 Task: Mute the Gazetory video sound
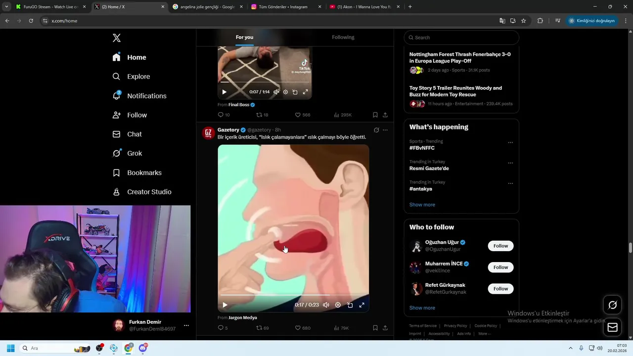326,305
